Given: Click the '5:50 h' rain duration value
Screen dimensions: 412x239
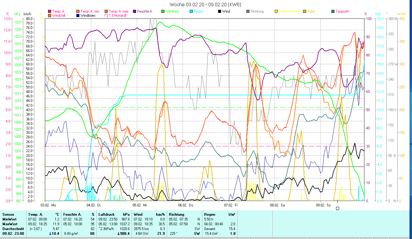Looking at the screenshot, I should [209, 219].
